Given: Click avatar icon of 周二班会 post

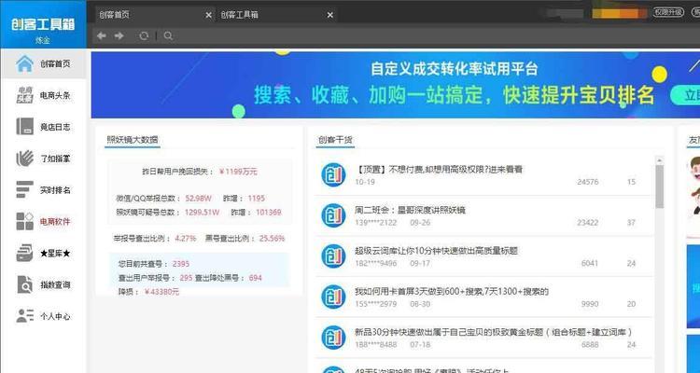Looking at the screenshot, I should [x=333, y=215].
